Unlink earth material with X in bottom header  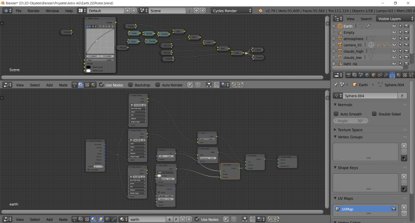(x=189, y=219)
